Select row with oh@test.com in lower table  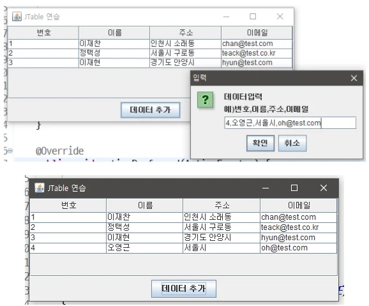pyautogui.click(x=184, y=248)
